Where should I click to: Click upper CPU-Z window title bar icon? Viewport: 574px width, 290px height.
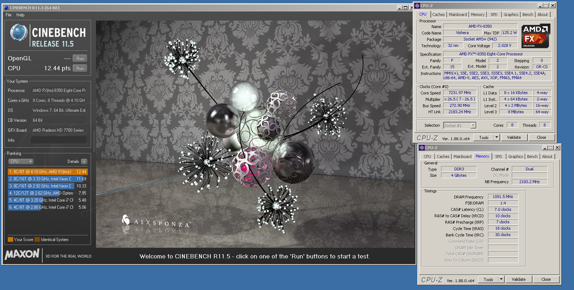click(x=418, y=6)
